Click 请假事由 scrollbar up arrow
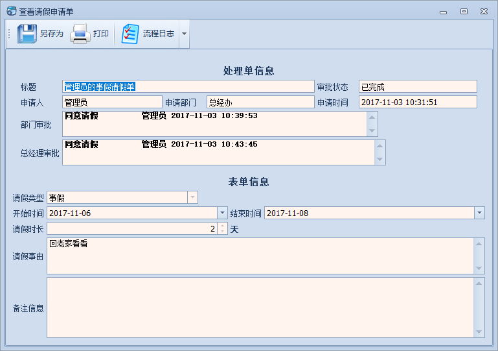Viewport: 498px width, 351px height. [479, 244]
